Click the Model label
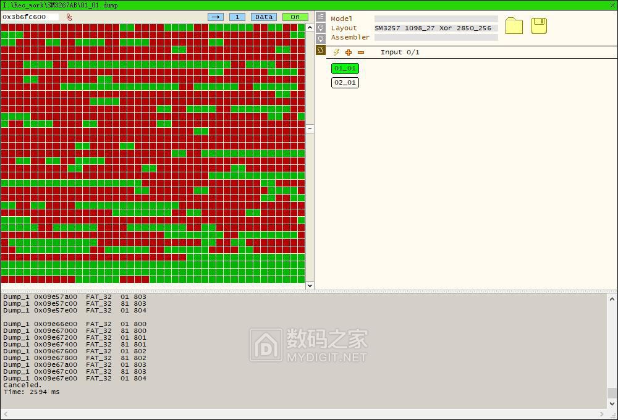The image size is (618, 420). [x=341, y=19]
